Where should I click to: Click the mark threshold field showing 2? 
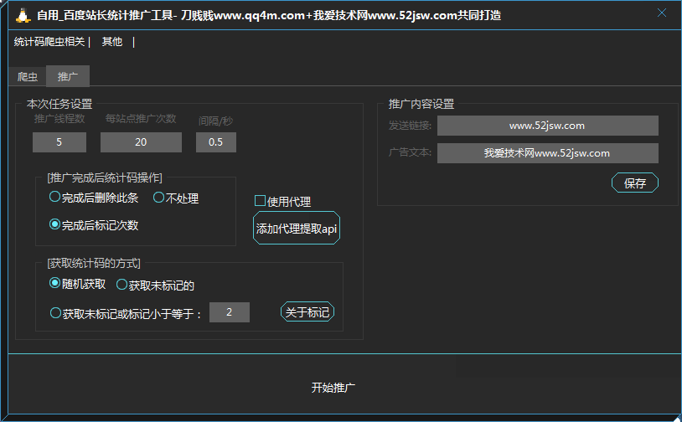point(230,312)
